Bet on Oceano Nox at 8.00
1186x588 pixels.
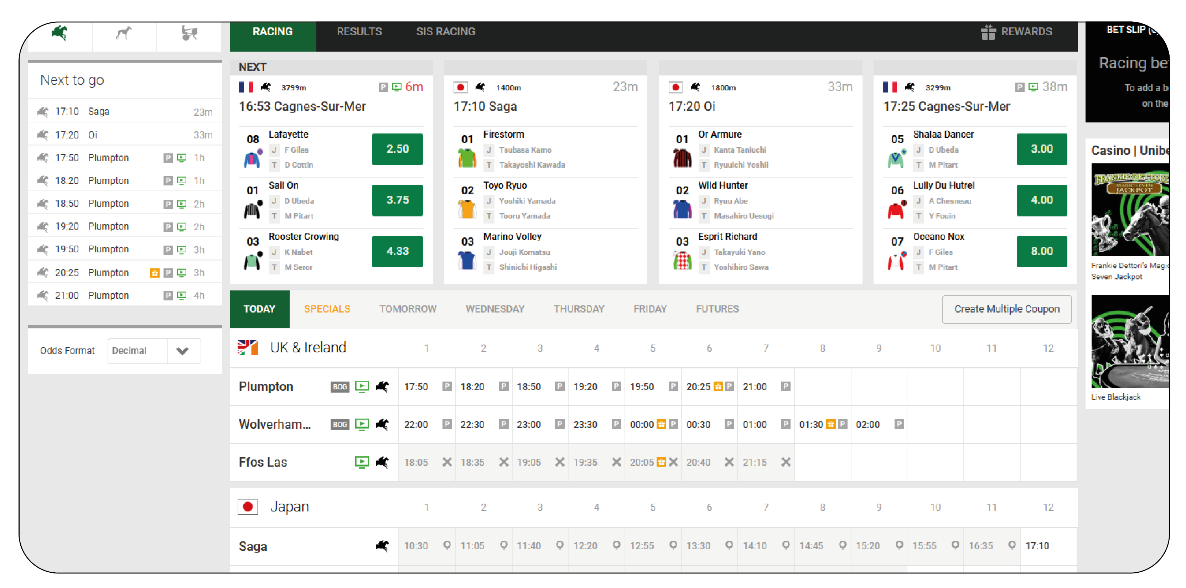click(1041, 251)
